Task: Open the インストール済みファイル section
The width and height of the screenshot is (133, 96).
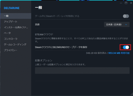Action: (16, 27)
